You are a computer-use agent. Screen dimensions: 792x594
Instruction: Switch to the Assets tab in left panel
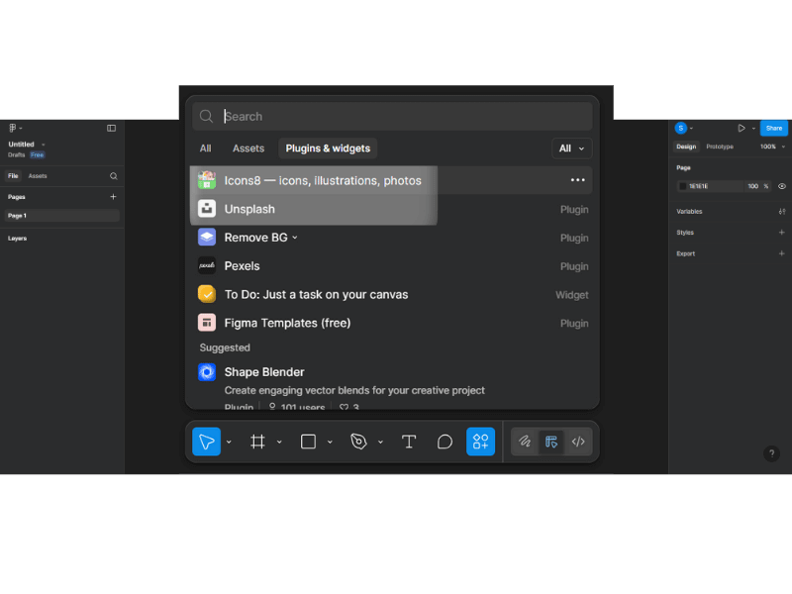[x=38, y=176]
